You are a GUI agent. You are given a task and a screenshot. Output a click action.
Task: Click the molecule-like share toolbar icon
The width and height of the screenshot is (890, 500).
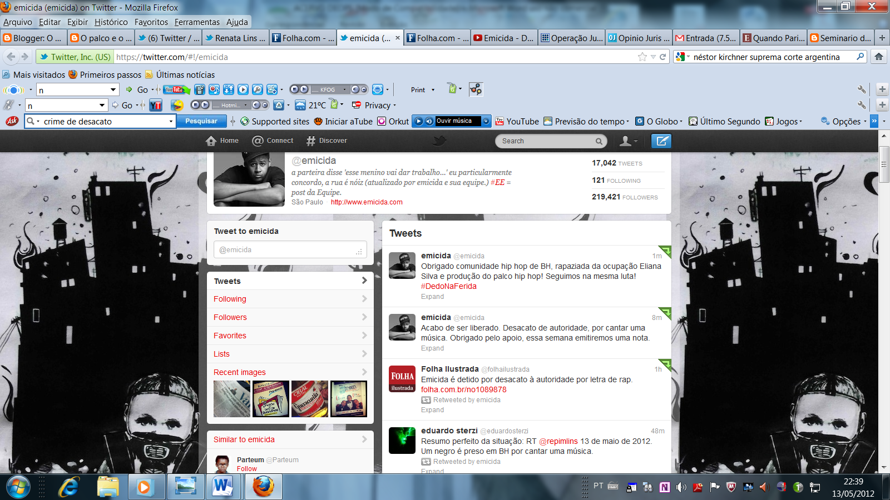point(476,89)
